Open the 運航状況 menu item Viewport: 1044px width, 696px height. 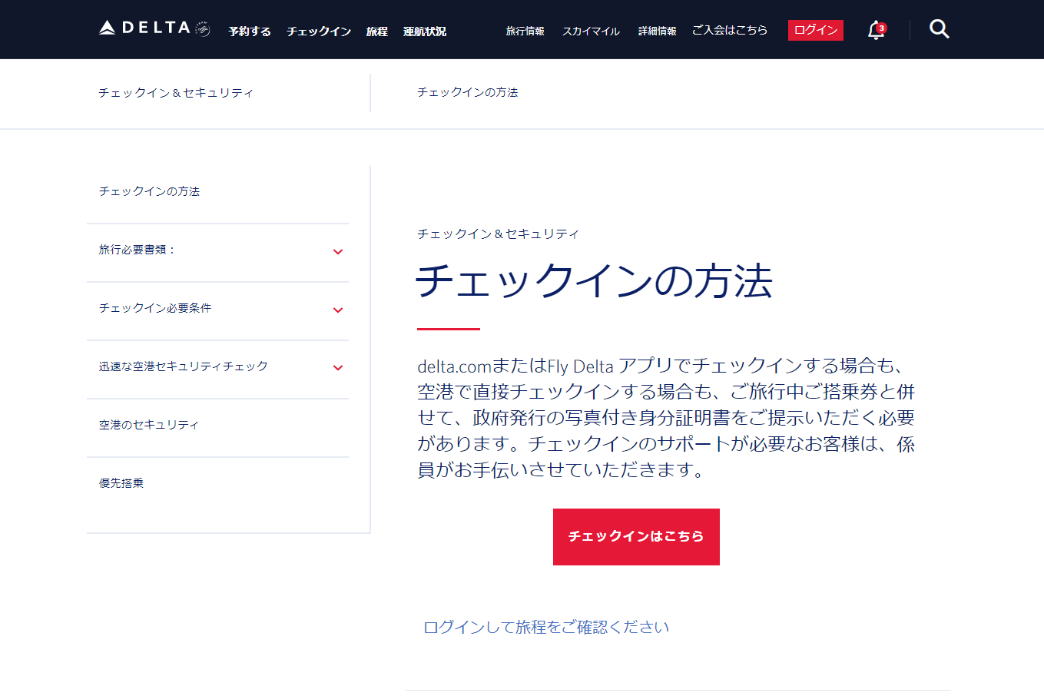425,31
